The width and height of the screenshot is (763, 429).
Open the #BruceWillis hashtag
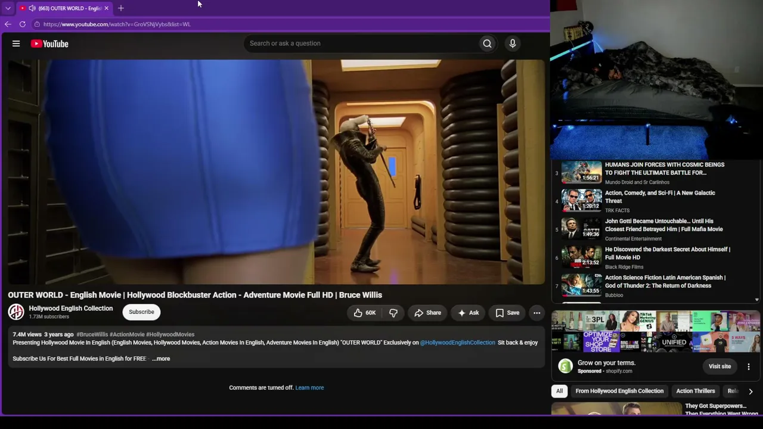(92, 334)
